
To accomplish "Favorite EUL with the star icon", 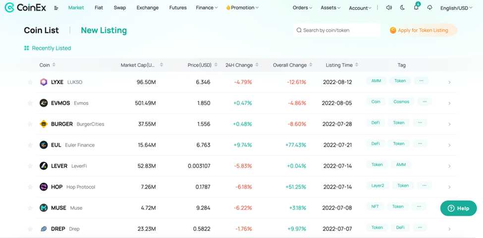I will point(30,145).
